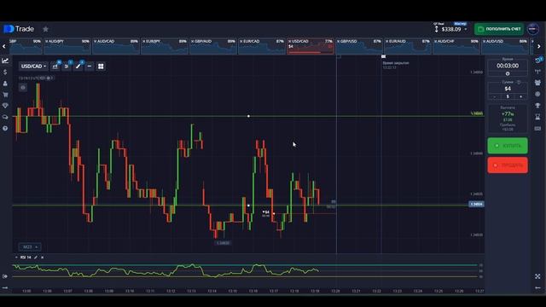Switch to the GBP/AUD asset tab
546x307 pixels.
point(213,46)
